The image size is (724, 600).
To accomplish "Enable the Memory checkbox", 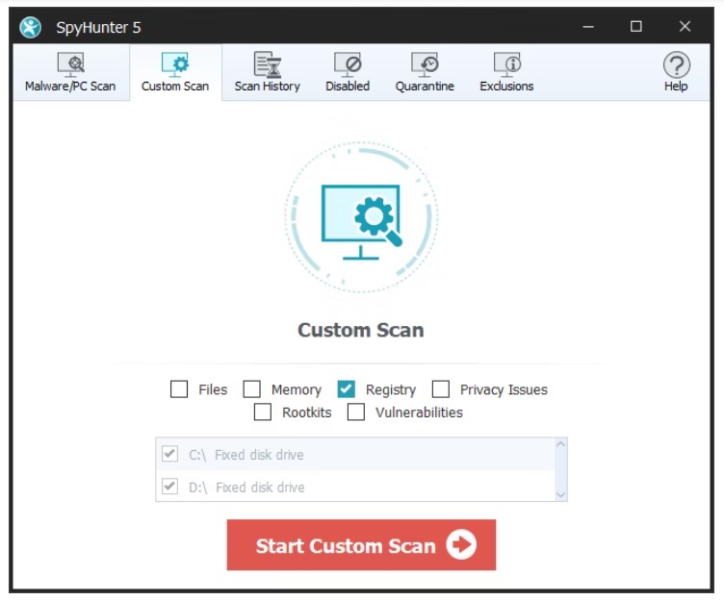I will click(x=252, y=388).
